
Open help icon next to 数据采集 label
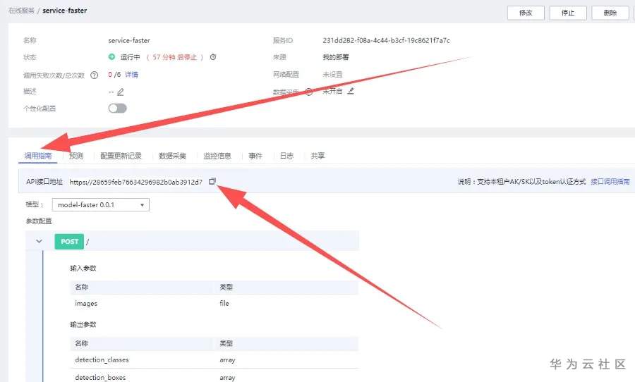(309, 92)
